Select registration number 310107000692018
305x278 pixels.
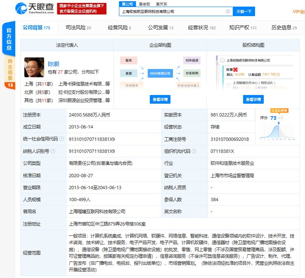pyautogui.click(x=229, y=139)
